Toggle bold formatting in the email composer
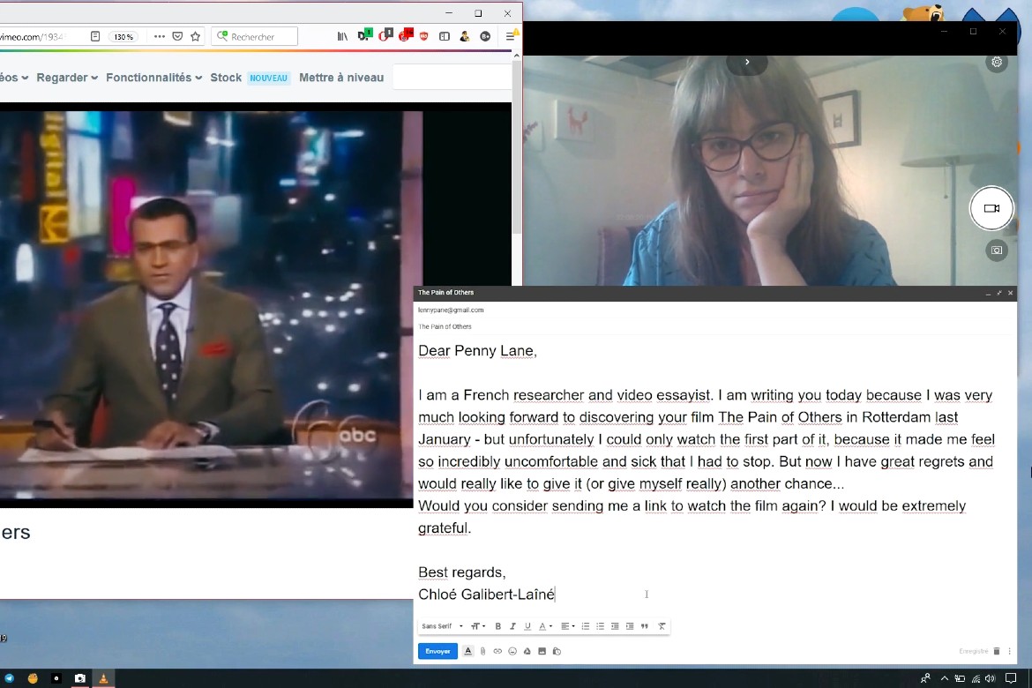This screenshot has height=688, width=1032. 497,626
